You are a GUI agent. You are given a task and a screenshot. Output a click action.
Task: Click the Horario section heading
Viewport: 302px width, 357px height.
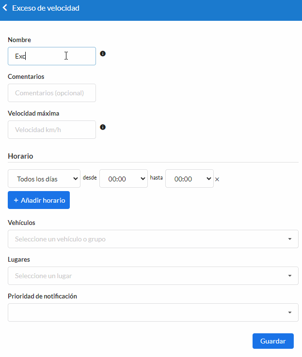click(20, 156)
